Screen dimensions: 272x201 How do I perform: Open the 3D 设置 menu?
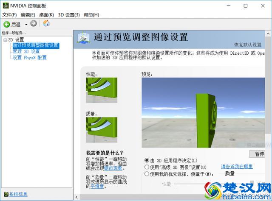[68, 15]
